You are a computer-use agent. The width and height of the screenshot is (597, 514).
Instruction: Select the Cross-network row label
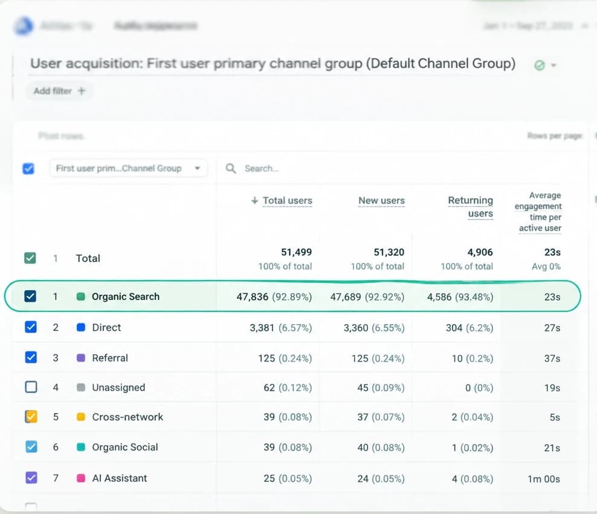click(x=127, y=417)
